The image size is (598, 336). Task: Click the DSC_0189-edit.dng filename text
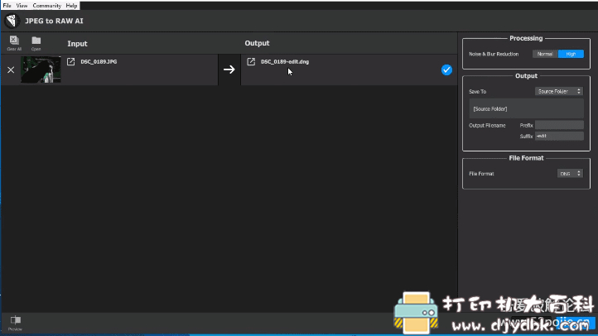285,62
